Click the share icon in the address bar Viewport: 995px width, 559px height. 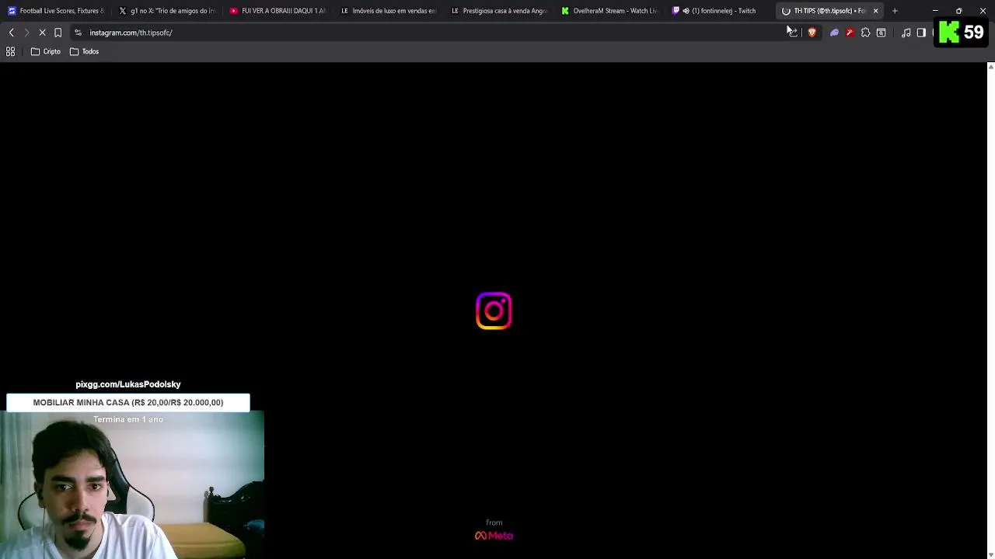pos(792,33)
